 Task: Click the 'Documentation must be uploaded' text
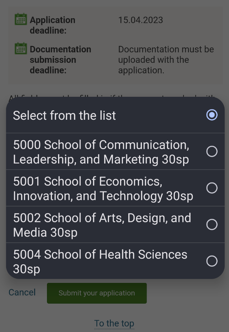coord(166,60)
